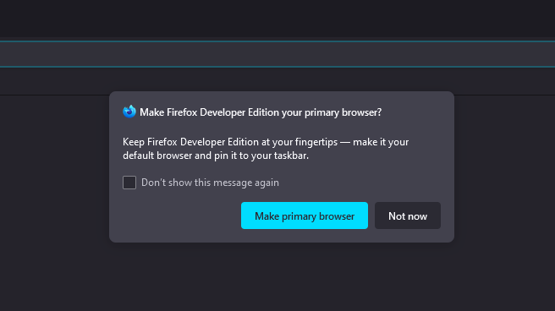Image resolution: width=555 pixels, height=311 pixels.
Task: Select the word "taskbar" in the description
Action: [290, 155]
